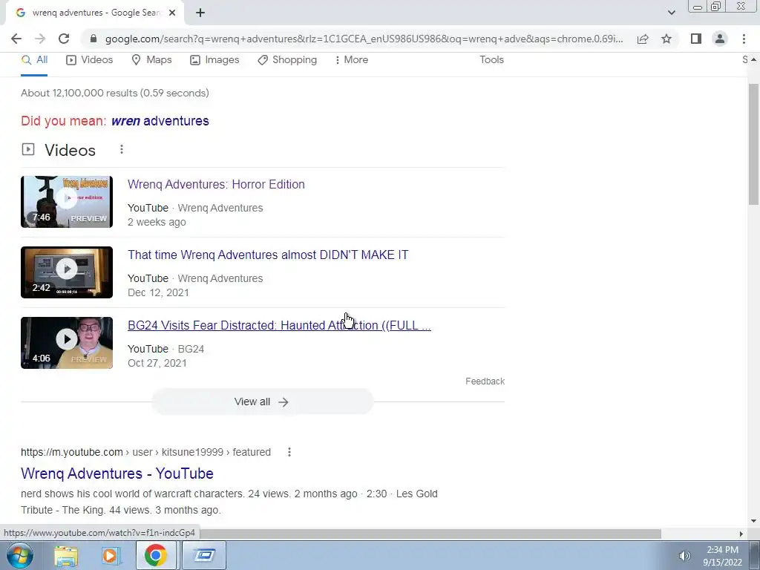The image size is (760, 570).
Task: Open options for m.youtube.com result
Action: coord(289,452)
